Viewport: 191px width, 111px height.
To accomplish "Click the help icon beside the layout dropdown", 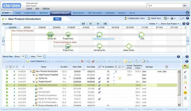I will (188, 18).
